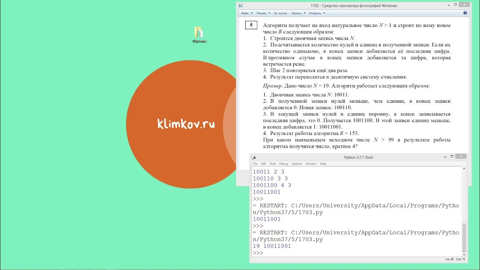
Task: Click scroll down arrow in Python Shell
Action: tap(464, 254)
